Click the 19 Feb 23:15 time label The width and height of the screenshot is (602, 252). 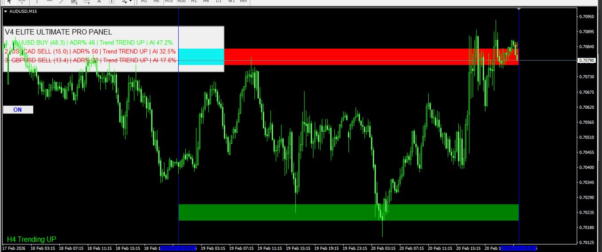355,248
